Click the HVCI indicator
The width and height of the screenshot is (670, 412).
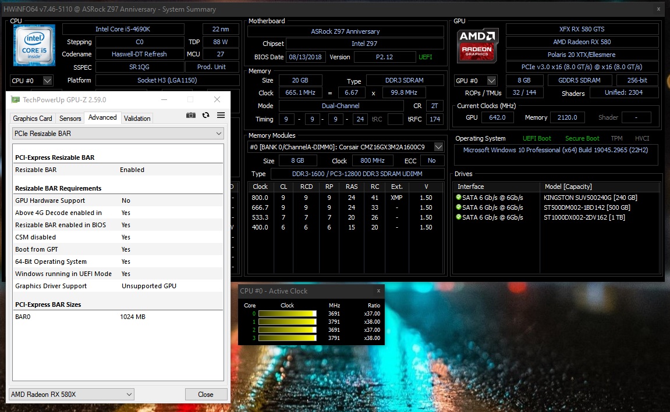pos(642,138)
